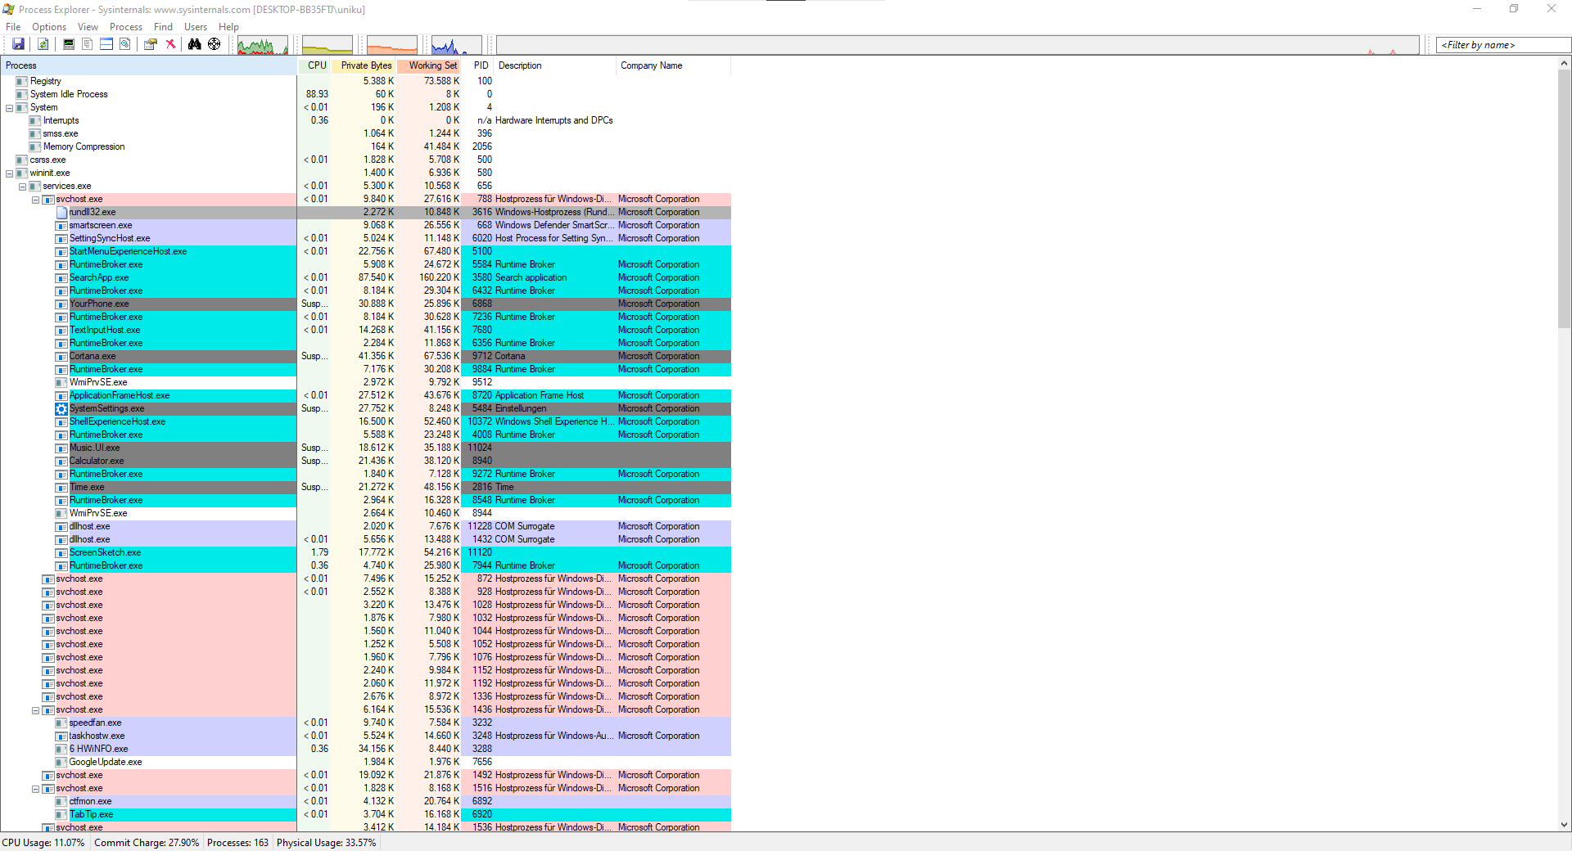Viewport: 1572px width, 851px height.
Task: Click the icon beside Cortana.exe
Action: click(61, 356)
